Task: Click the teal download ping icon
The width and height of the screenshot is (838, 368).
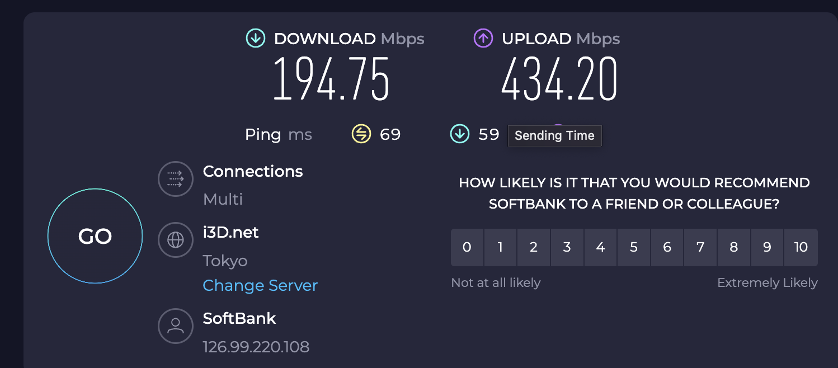Action: coord(459,134)
